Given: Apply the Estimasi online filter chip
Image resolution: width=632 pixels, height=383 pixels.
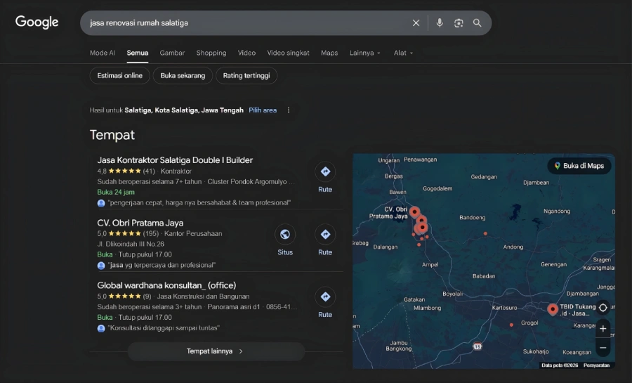Looking at the screenshot, I should tap(119, 75).
